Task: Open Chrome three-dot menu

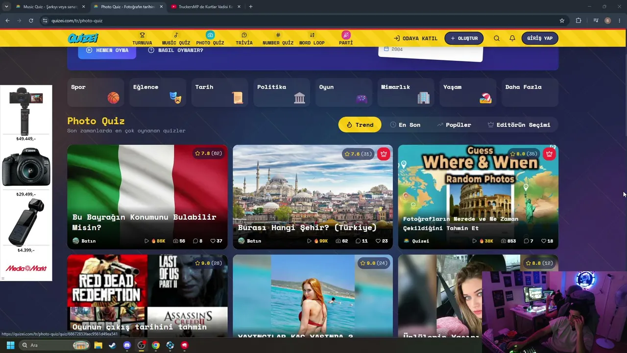Action: click(620, 21)
